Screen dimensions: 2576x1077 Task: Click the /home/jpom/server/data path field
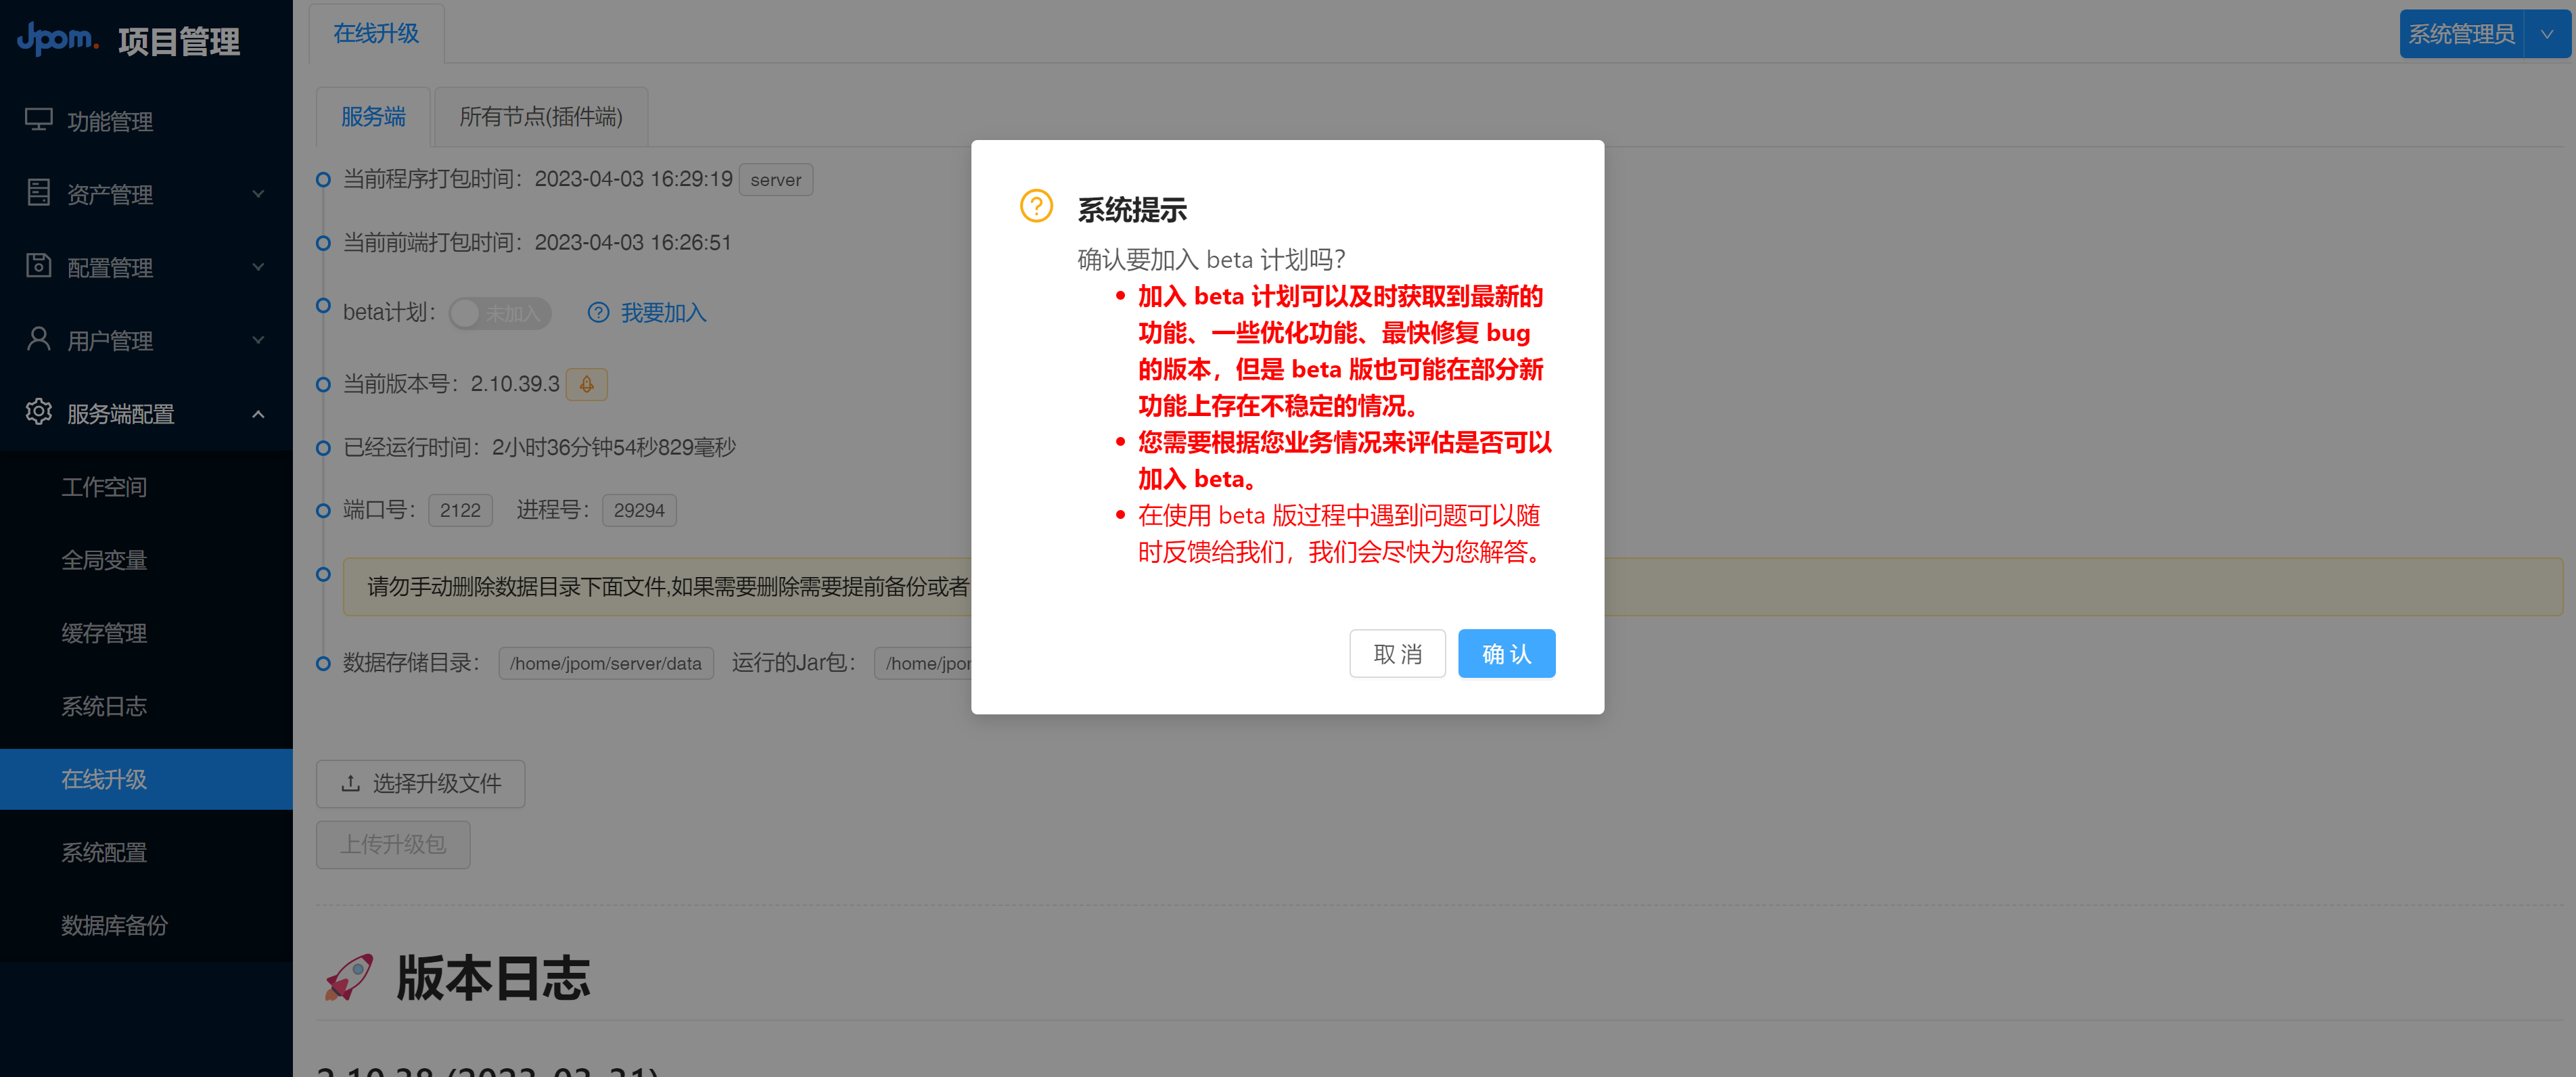(605, 662)
